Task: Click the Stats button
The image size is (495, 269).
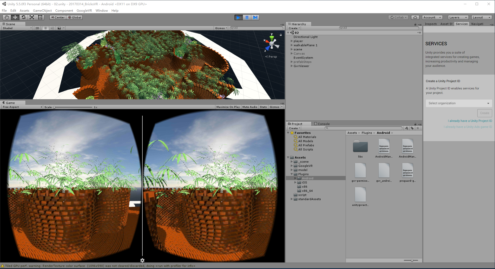Action: [x=263, y=107]
